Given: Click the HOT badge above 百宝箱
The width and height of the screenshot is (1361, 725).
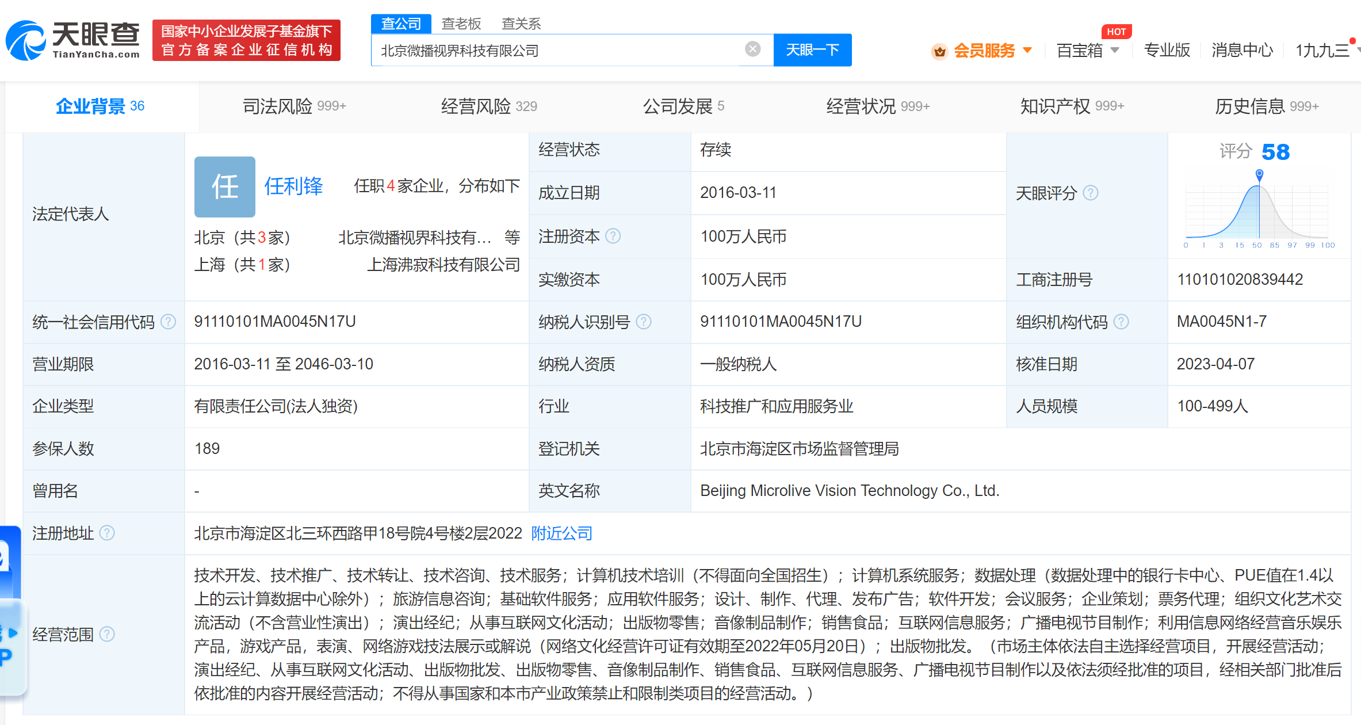Looking at the screenshot, I should [x=1117, y=32].
